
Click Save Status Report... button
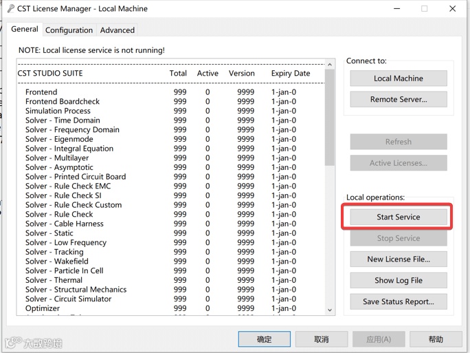tap(399, 301)
